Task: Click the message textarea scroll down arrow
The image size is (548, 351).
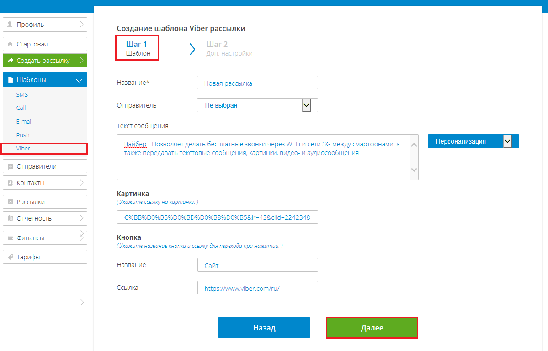Action: 414,170
